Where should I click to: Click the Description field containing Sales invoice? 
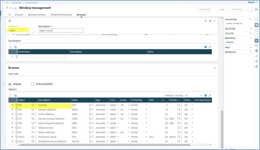tap(61, 30)
